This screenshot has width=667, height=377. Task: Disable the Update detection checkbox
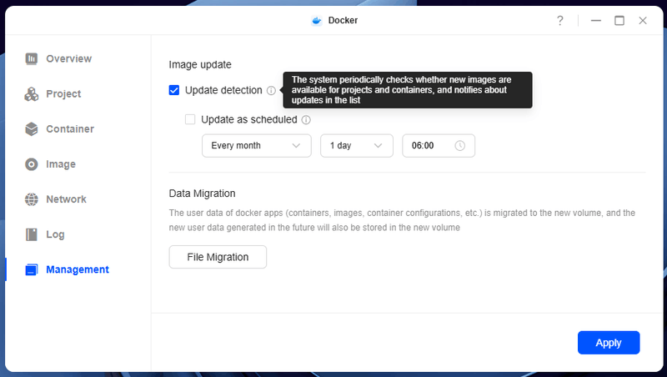pyautogui.click(x=174, y=90)
